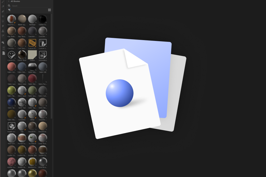
Task: Open the asset filter funnel icon
Action: [9, 10]
